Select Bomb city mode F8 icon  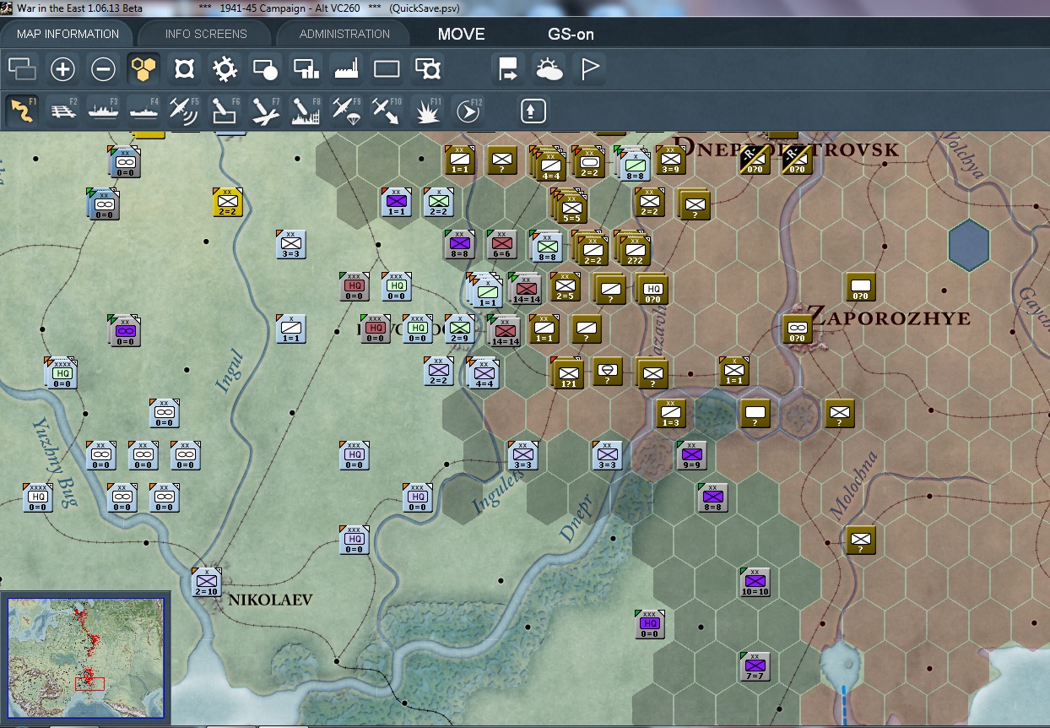click(306, 111)
